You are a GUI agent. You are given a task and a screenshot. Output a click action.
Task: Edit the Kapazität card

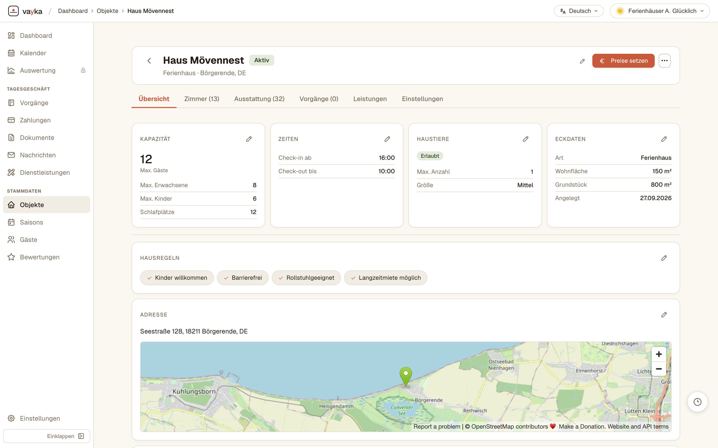point(249,139)
